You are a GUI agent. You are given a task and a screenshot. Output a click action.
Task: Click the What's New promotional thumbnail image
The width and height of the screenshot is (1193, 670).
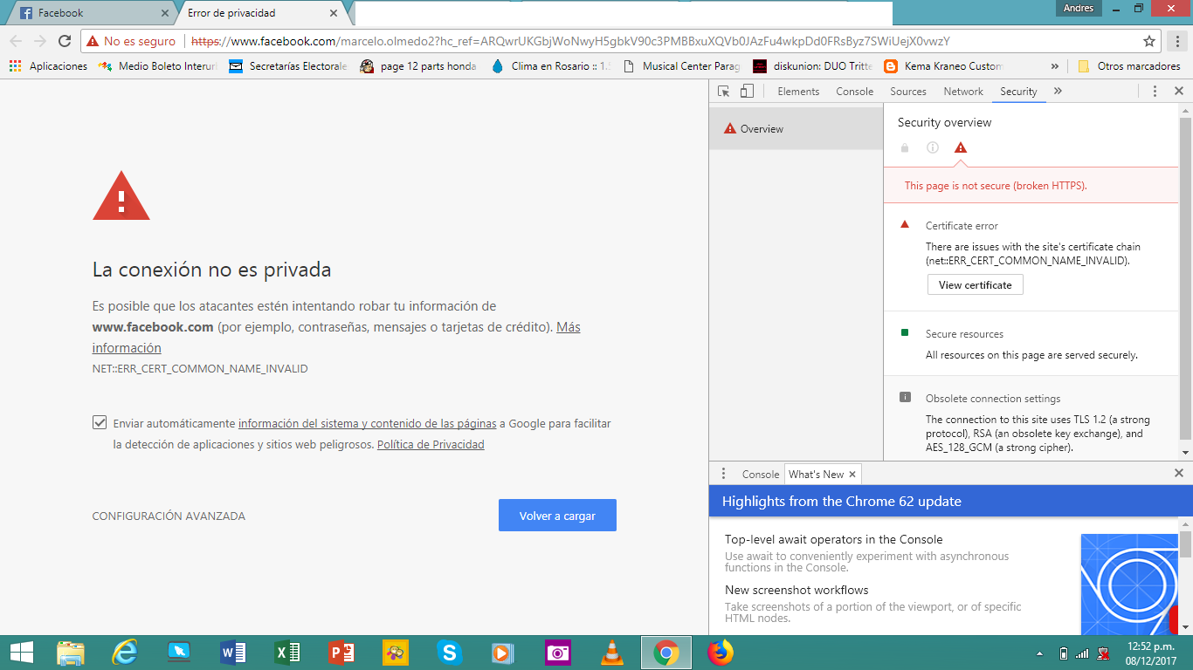pyautogui.click(x=1129, y=585)
